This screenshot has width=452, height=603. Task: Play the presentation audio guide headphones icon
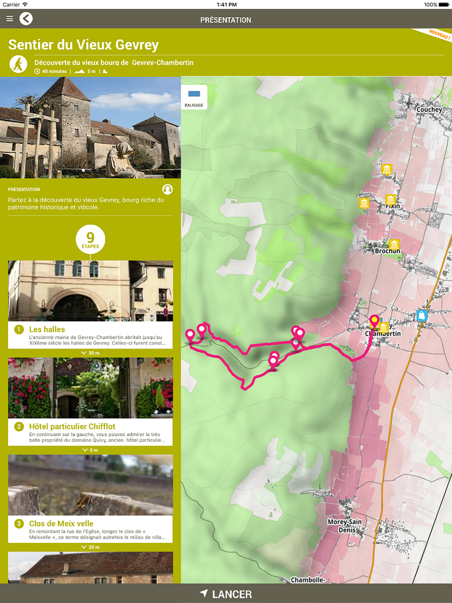[167, 189]
